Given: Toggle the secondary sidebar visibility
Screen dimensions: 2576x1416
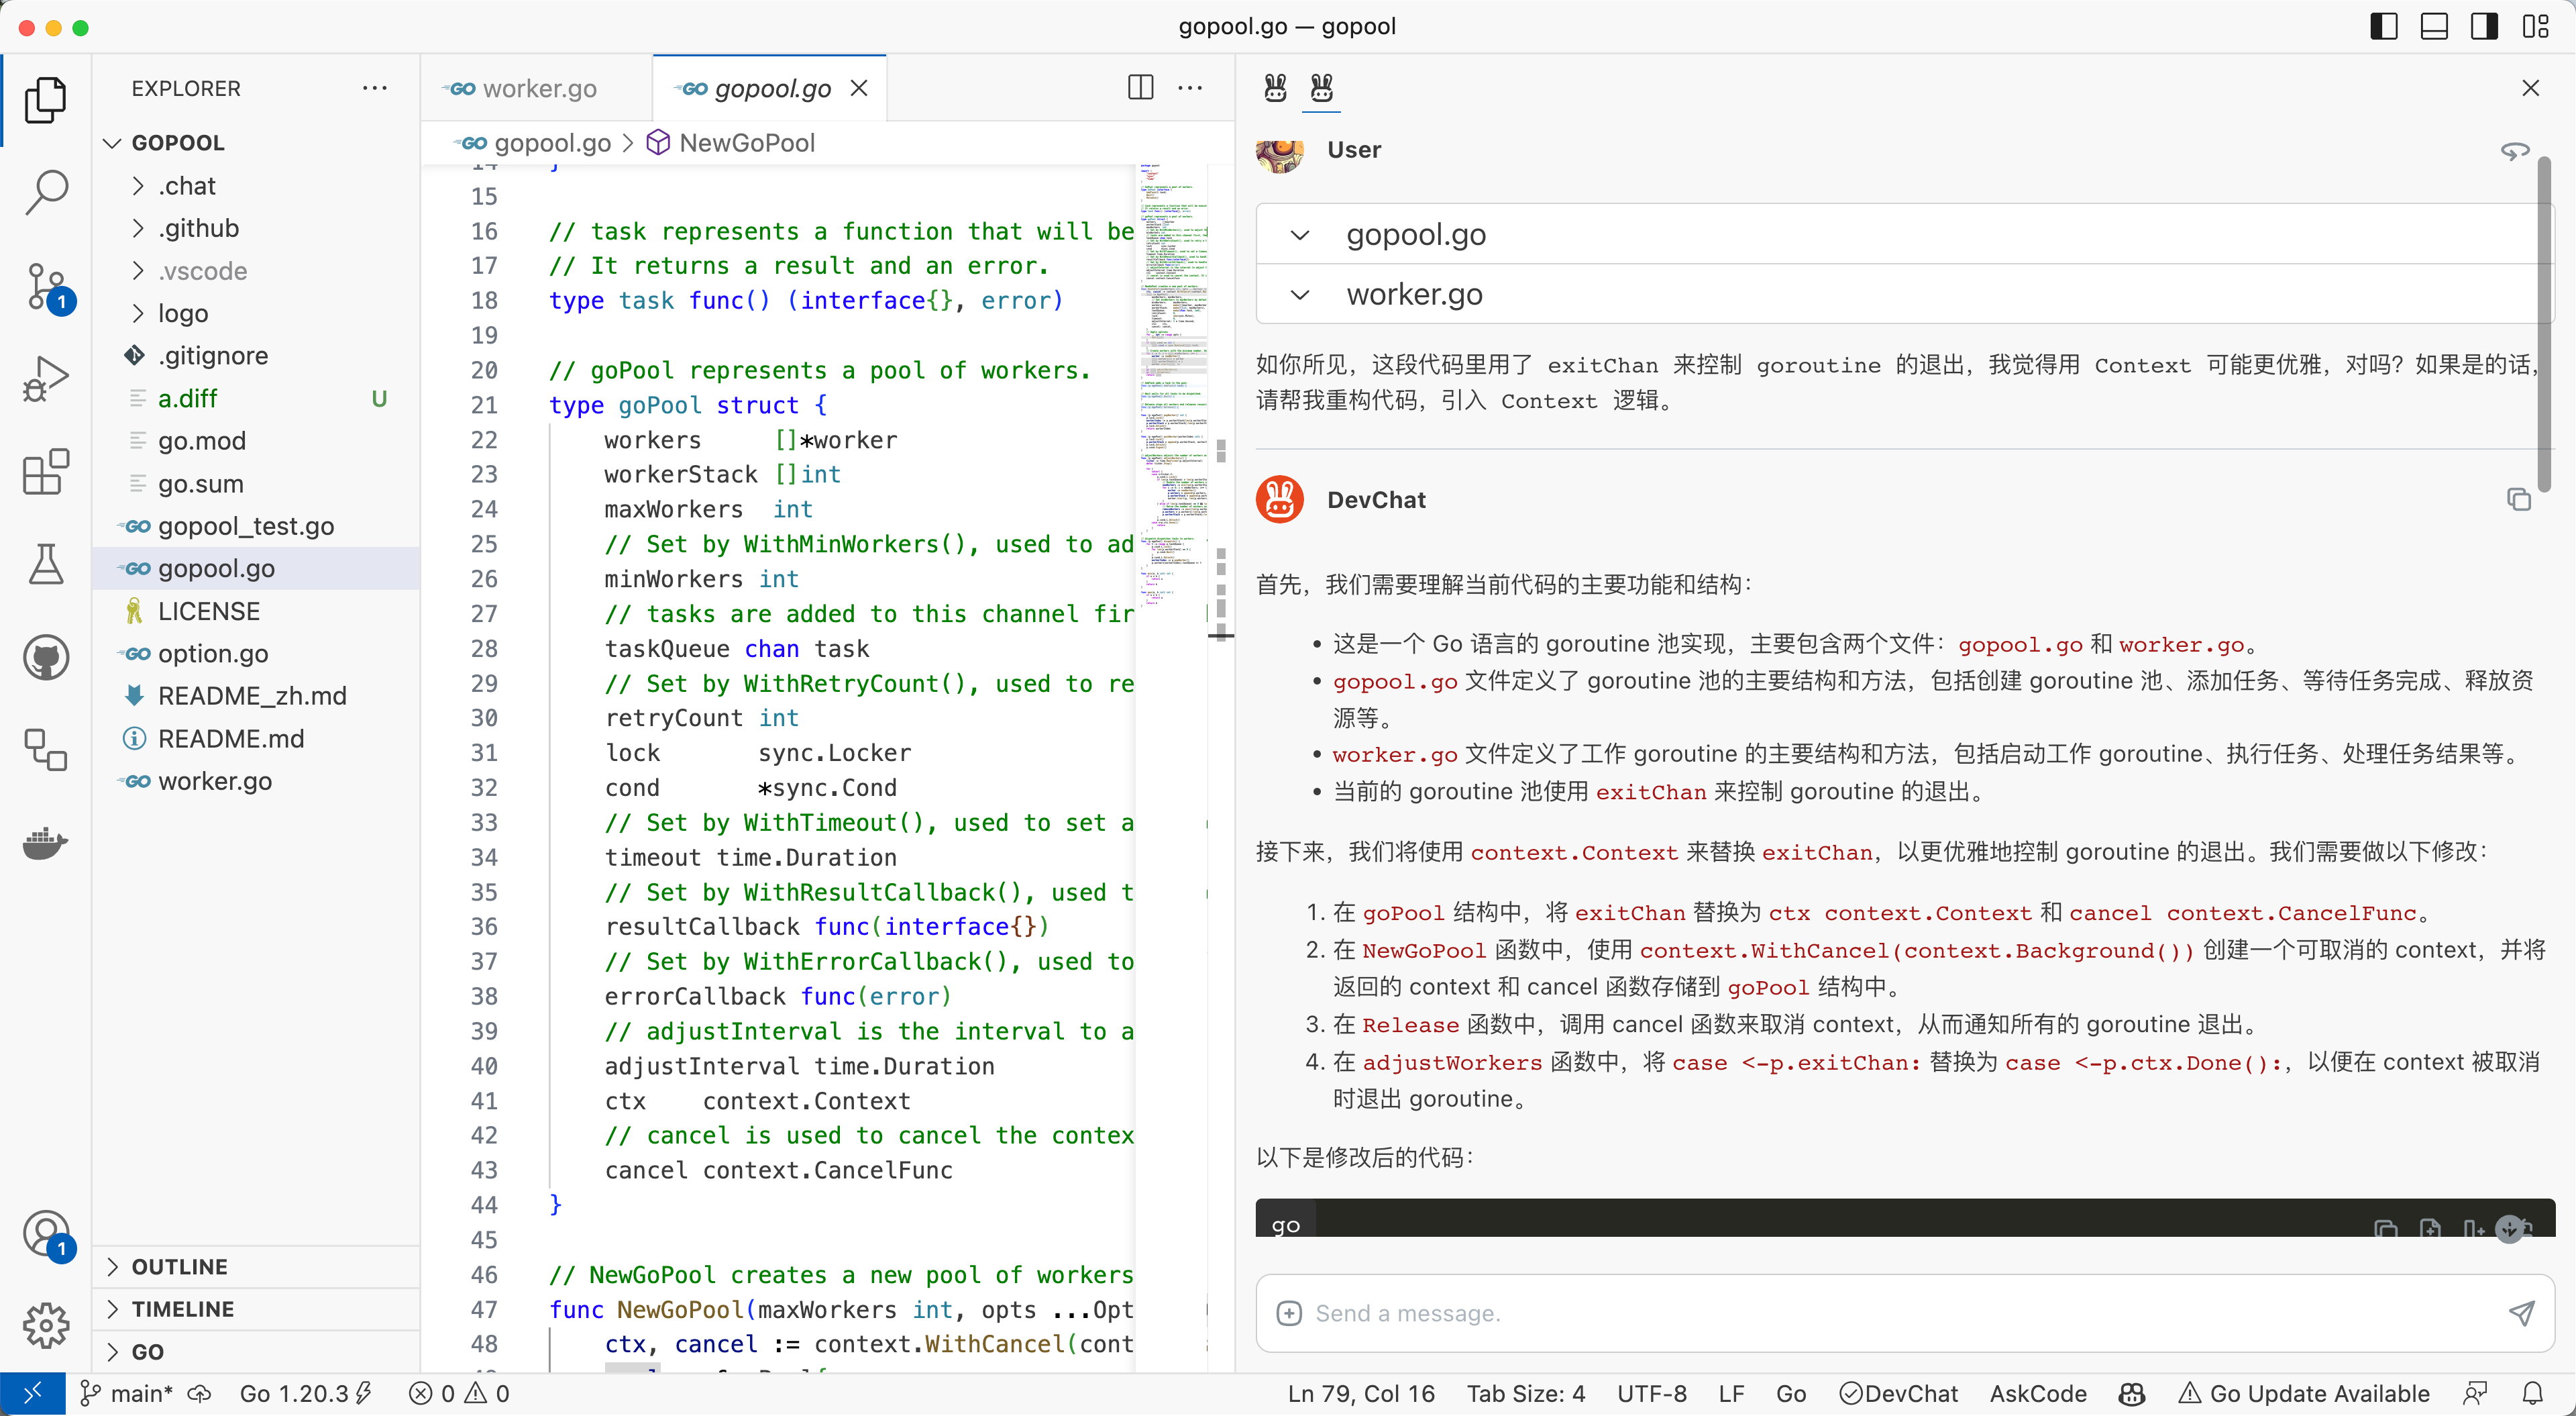Looking at the screenshot, I should (2484, 26).
